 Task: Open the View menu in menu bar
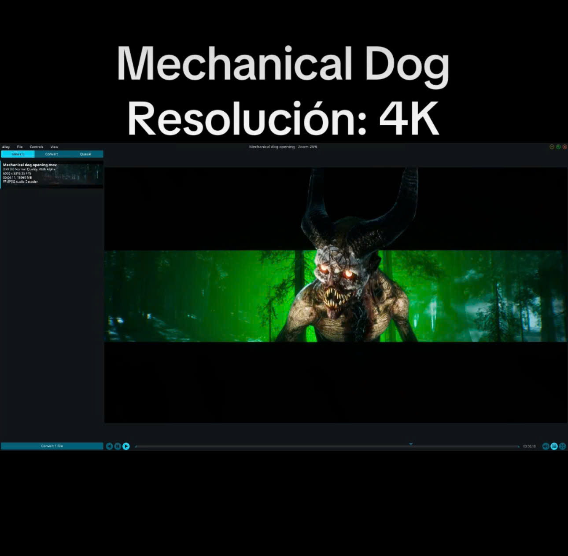[54, 147]
